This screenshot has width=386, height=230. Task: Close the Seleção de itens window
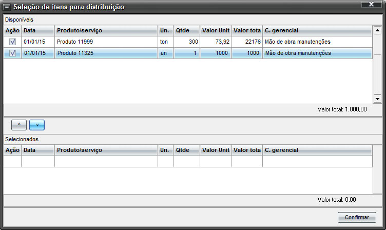[371, 4]
